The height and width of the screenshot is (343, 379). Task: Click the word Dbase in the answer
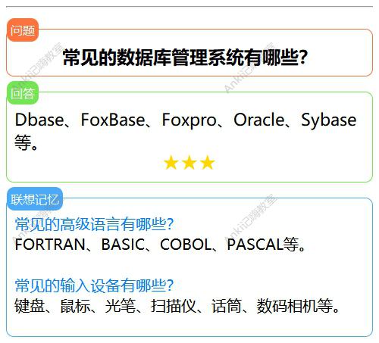pyautogui.click(x=39, y=120)
